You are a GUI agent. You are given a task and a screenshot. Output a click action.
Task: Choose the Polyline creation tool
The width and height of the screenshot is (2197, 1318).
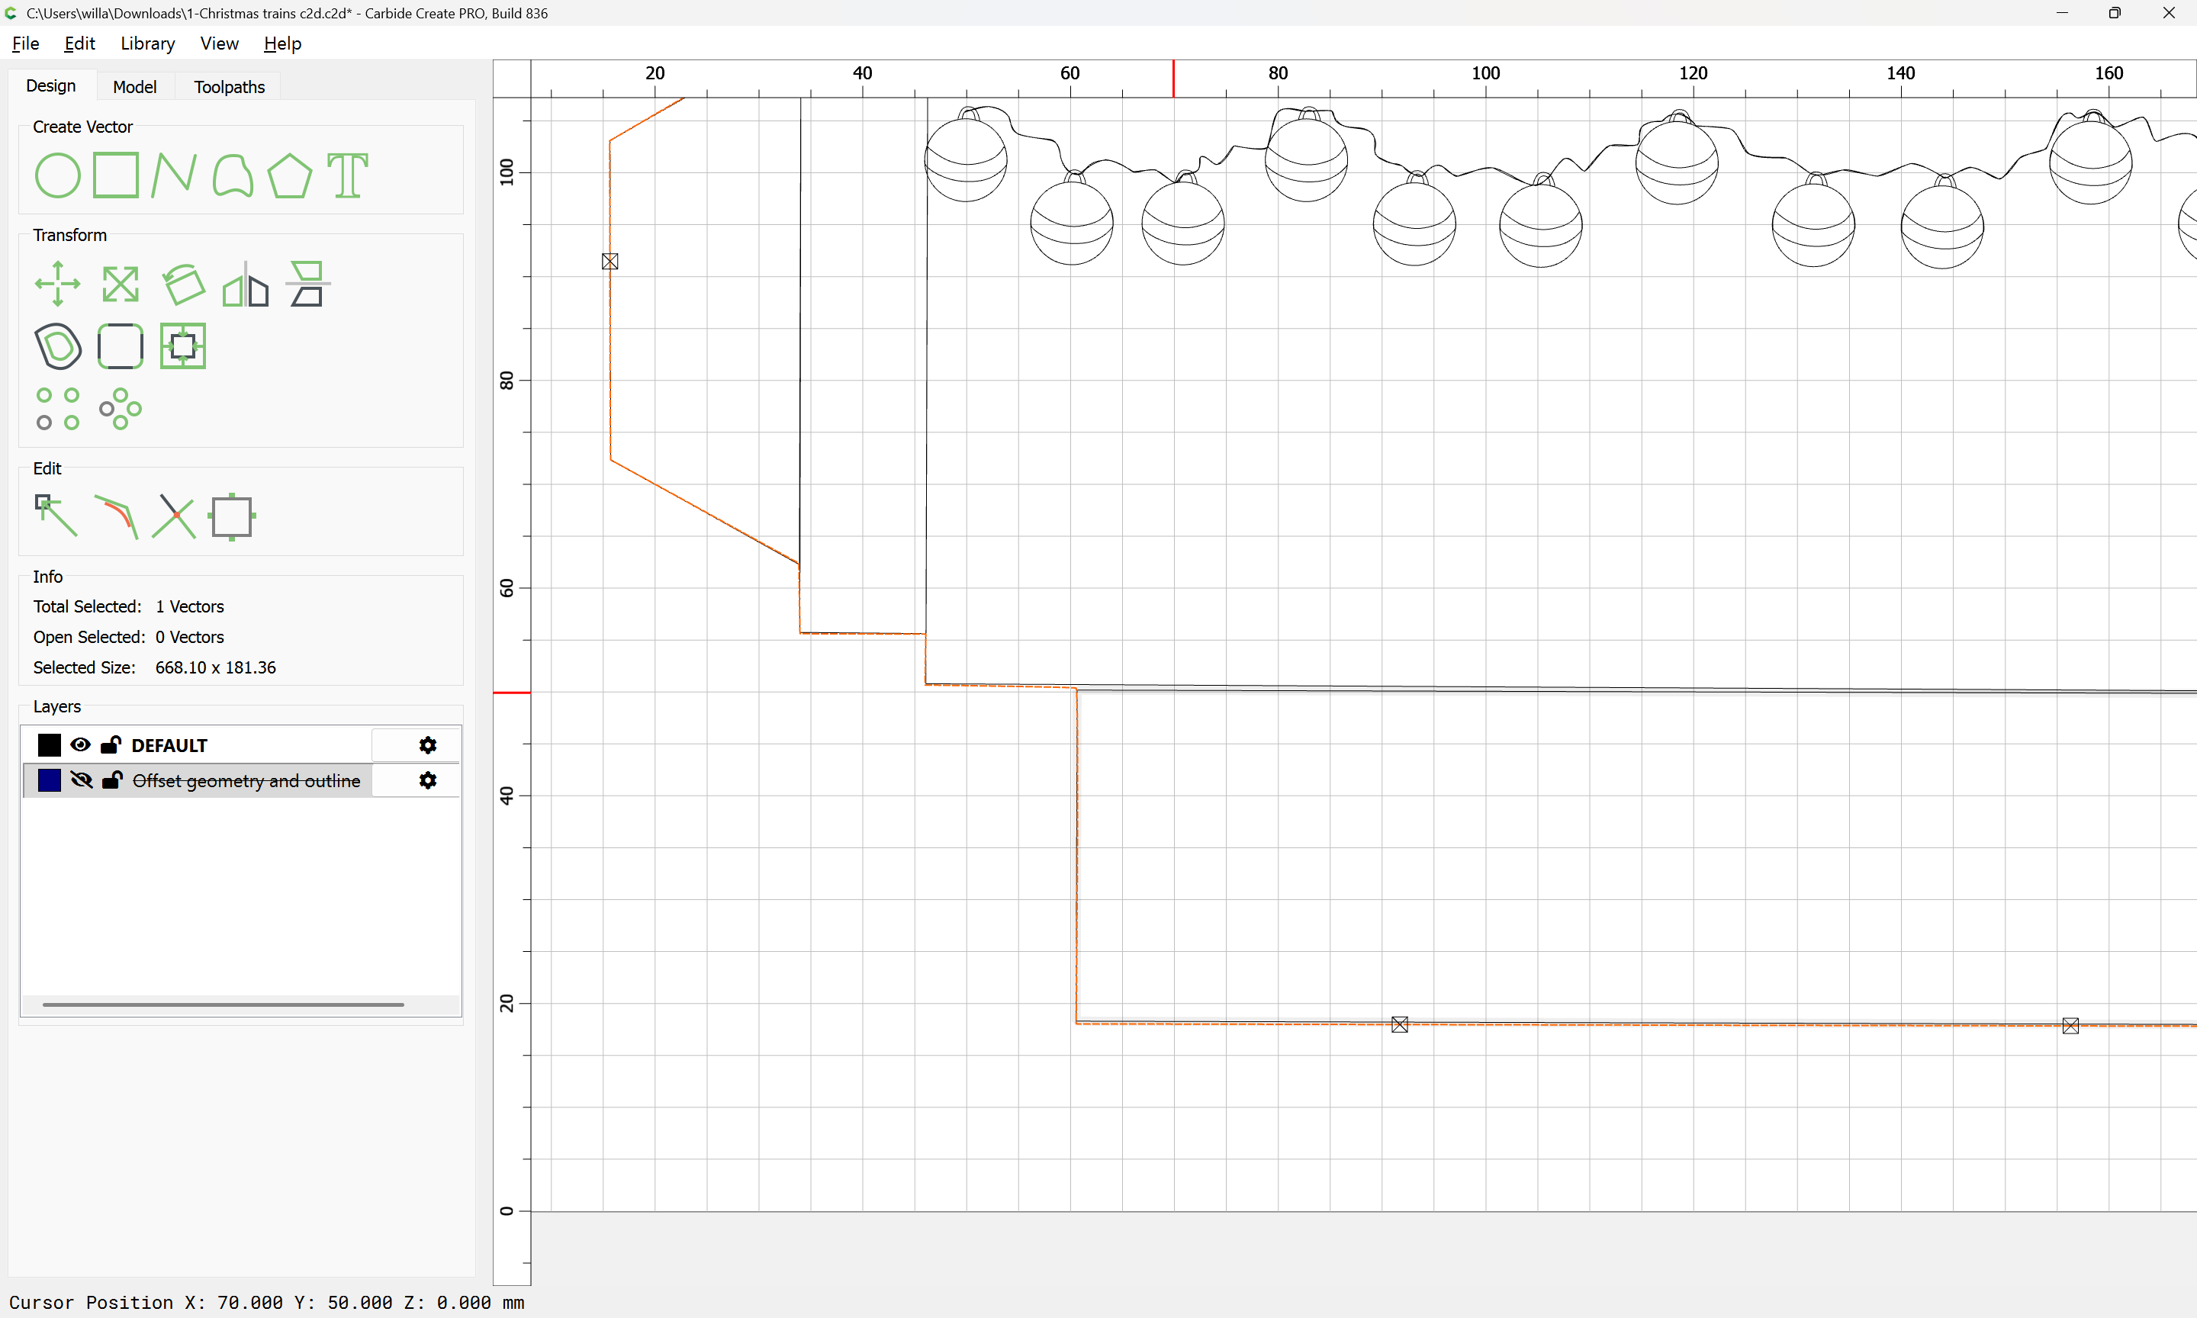pyautogui.click(x=173, y=175)
